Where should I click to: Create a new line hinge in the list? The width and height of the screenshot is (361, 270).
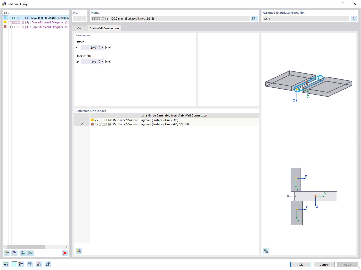coord(7,253)
